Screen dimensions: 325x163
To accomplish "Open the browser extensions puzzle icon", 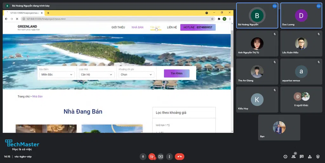I will coord(219,19).
